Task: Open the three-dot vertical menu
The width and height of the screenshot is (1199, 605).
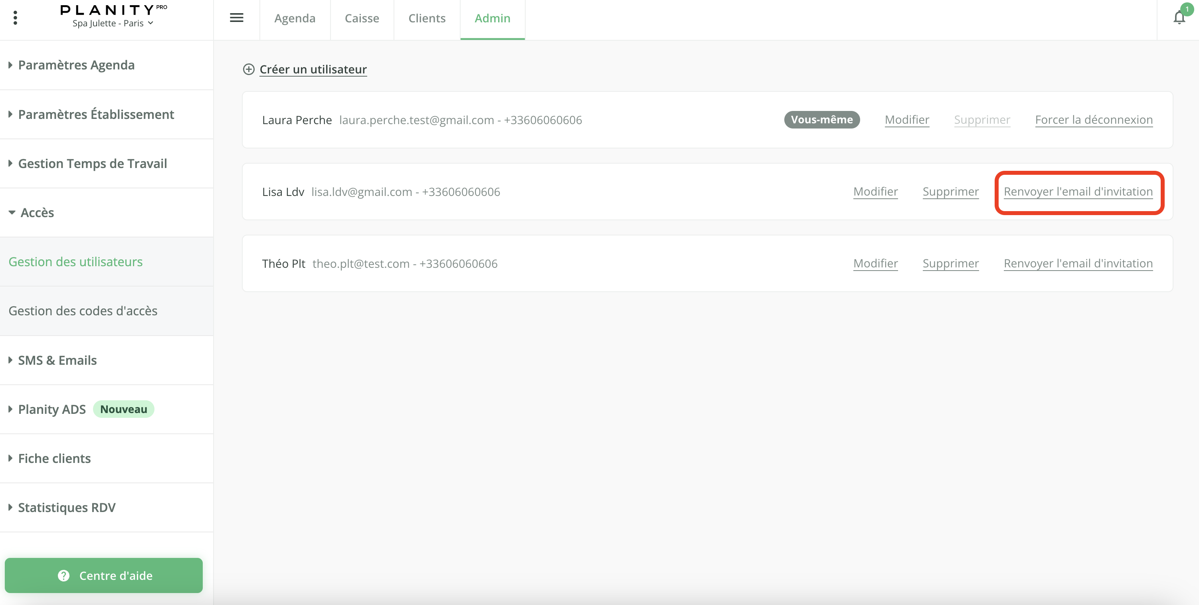Action: click(15, 18)
